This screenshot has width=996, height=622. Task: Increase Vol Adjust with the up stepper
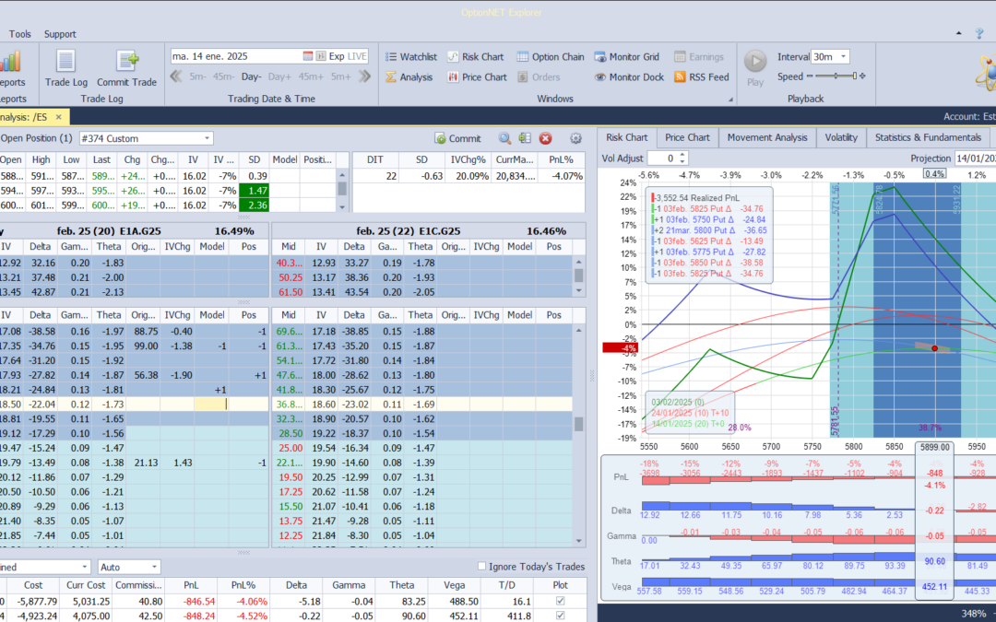(x=682, y=154)
